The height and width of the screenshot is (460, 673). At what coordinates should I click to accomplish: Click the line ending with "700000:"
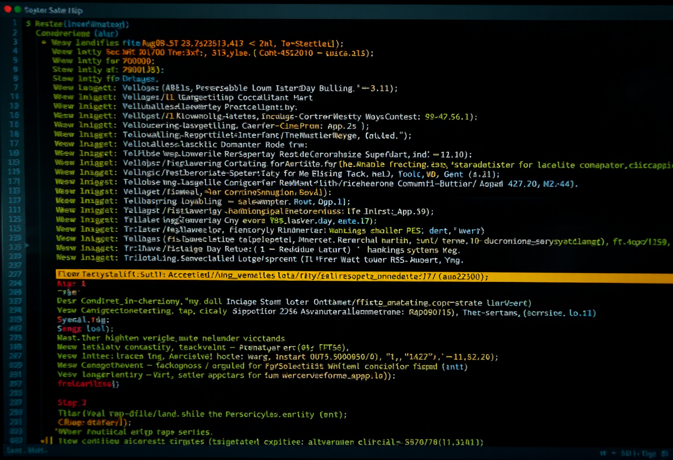pos(102,61)
